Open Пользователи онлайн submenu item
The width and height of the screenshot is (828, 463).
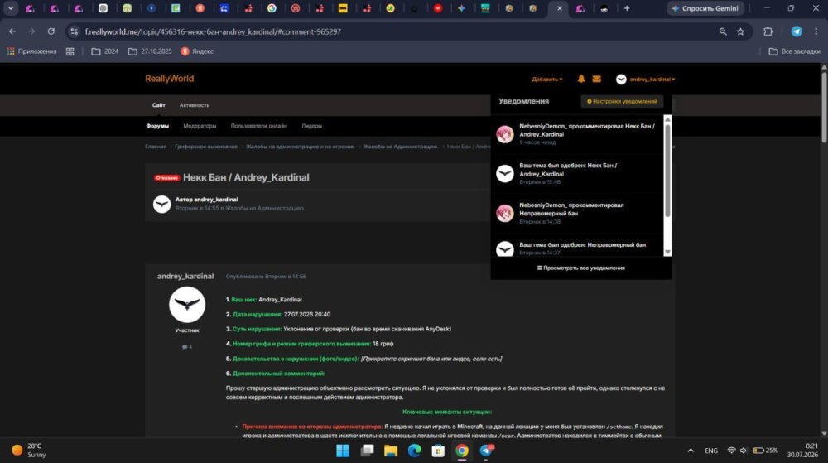point(258,126)
